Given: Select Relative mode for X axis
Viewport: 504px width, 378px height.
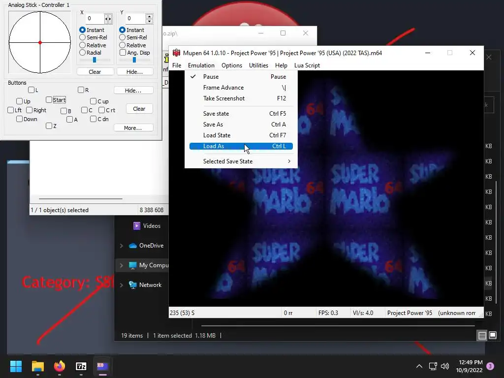Looking at the screenshot, I should 93,45.
